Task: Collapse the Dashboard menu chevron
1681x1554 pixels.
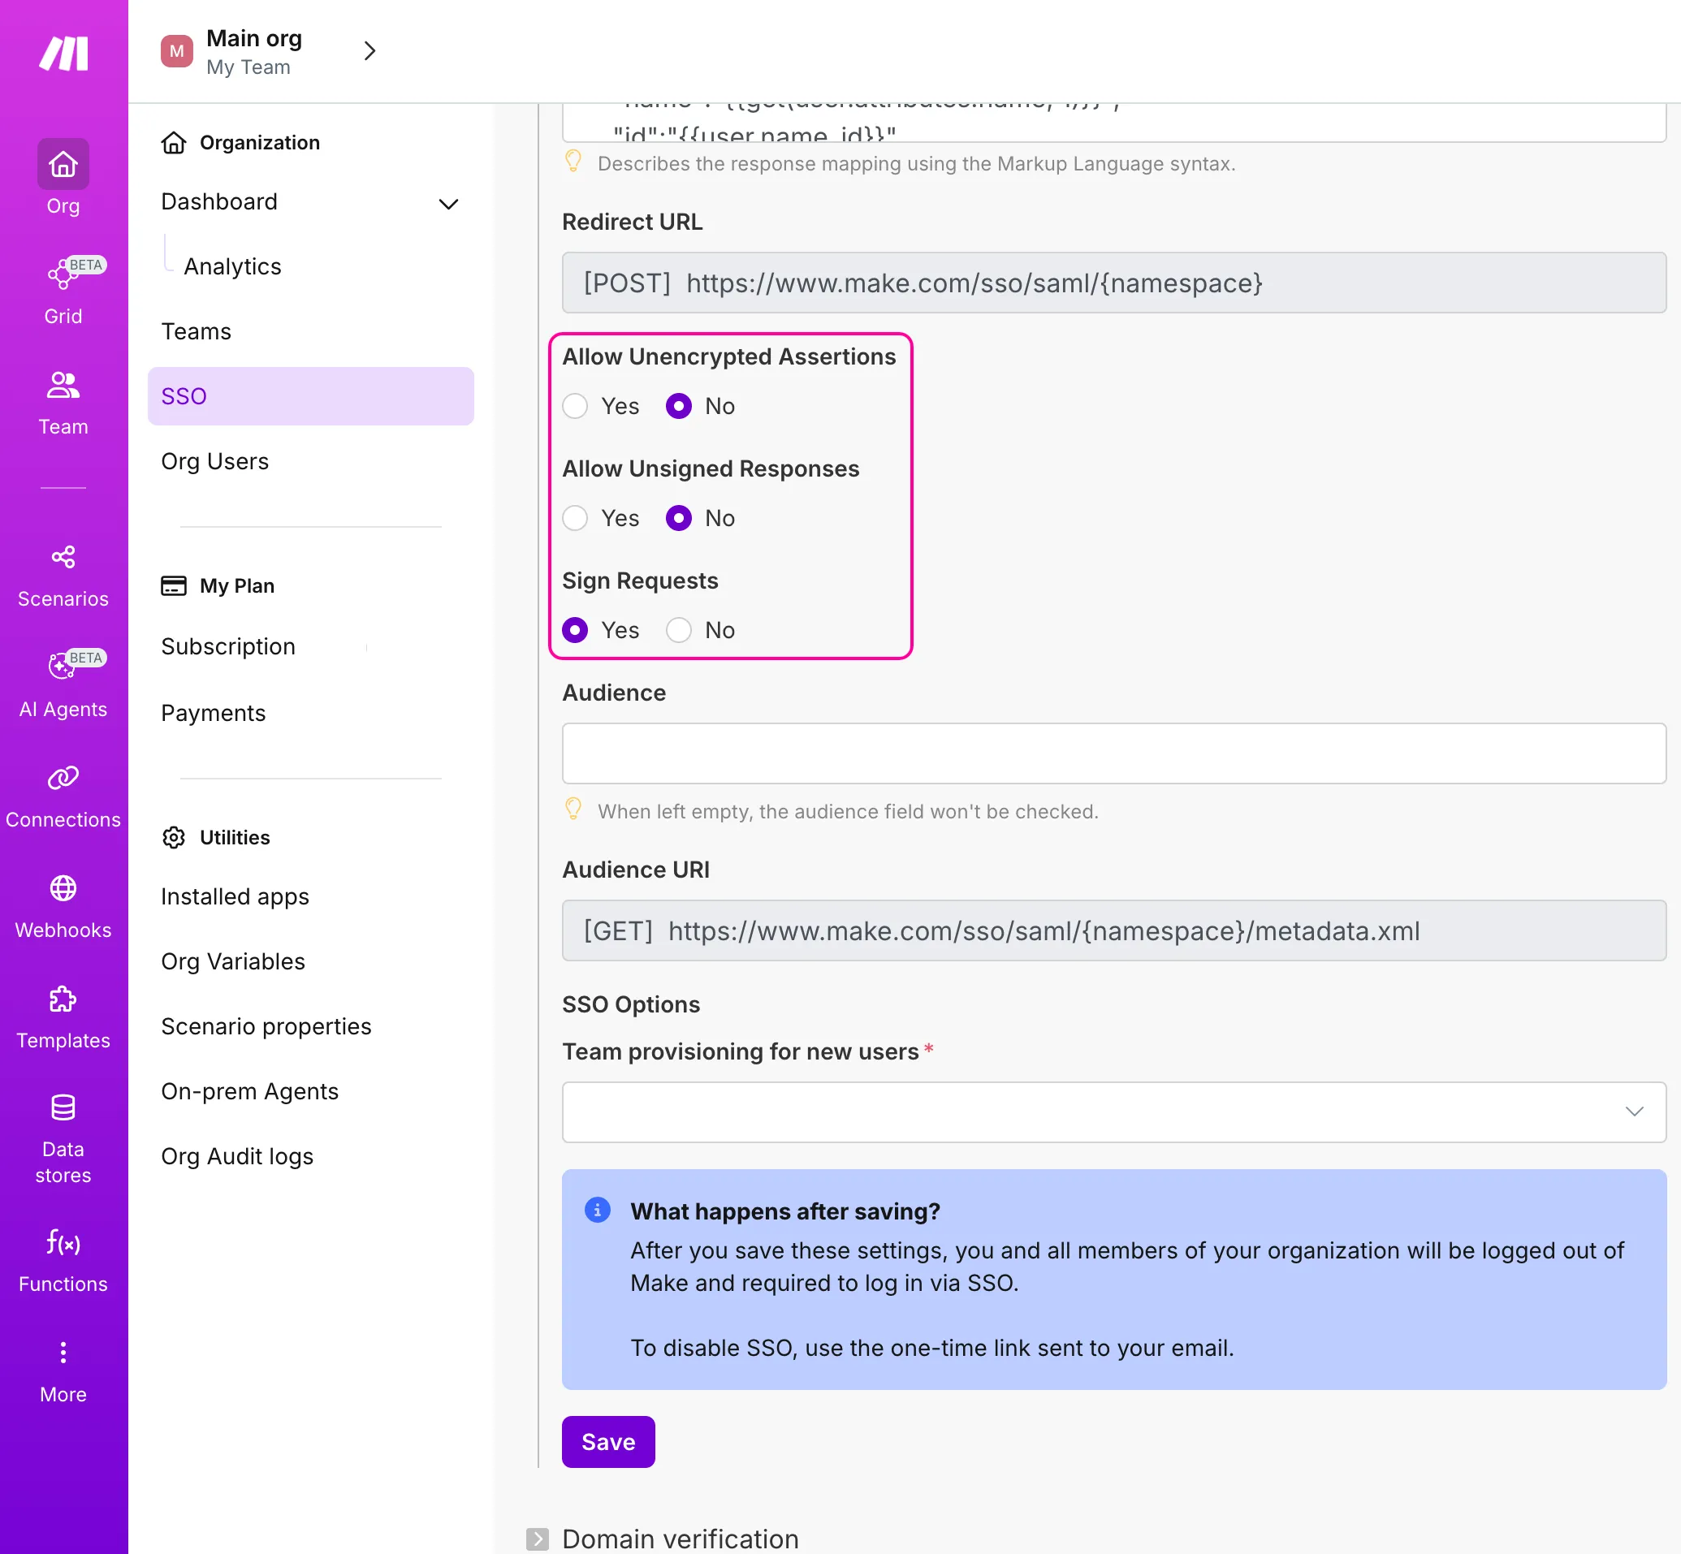Action: click(448, 204)
